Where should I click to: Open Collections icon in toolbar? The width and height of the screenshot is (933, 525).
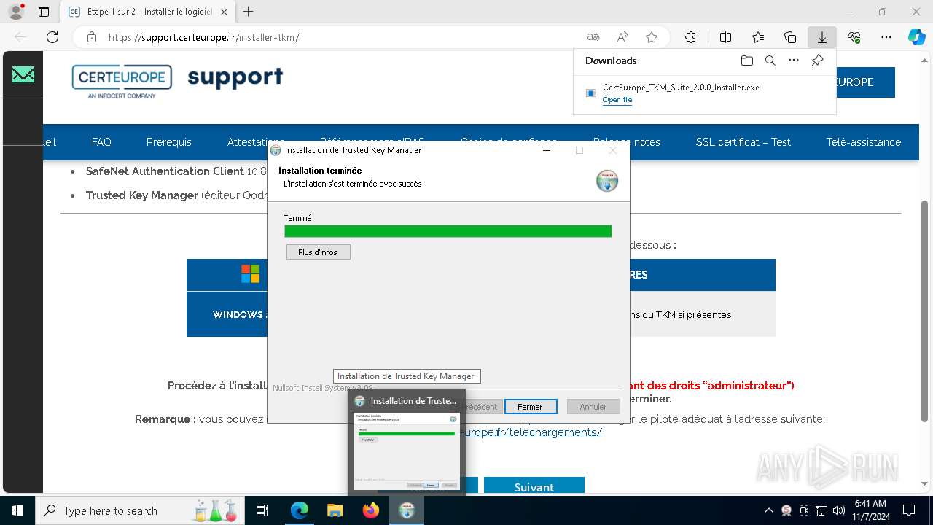[790, 37]
